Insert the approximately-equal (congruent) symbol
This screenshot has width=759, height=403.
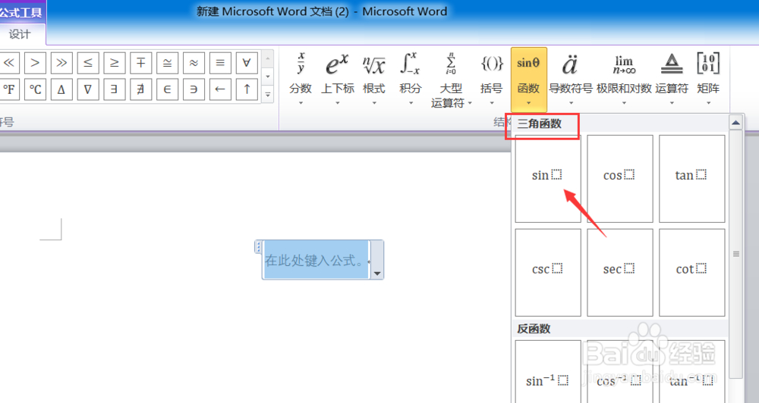point(167,63)
